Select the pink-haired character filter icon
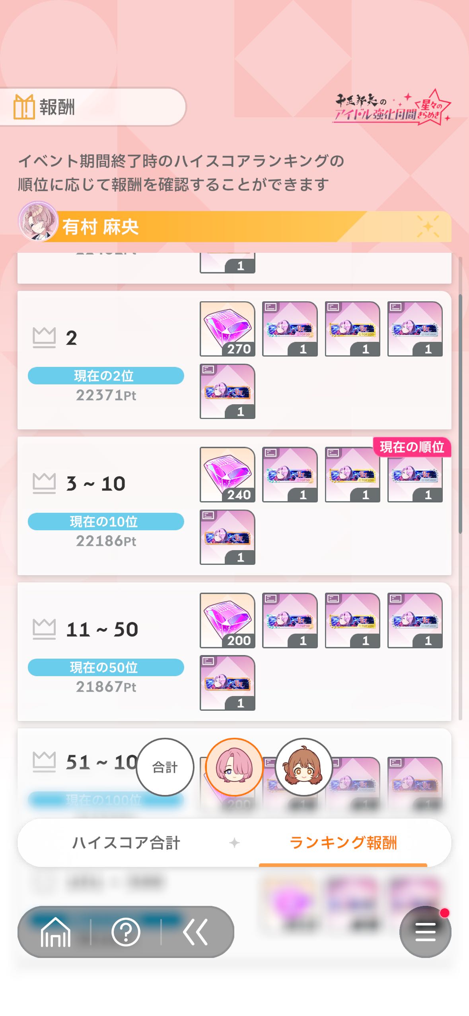This screenshot has height=1016, width=469. pos(234,767)
